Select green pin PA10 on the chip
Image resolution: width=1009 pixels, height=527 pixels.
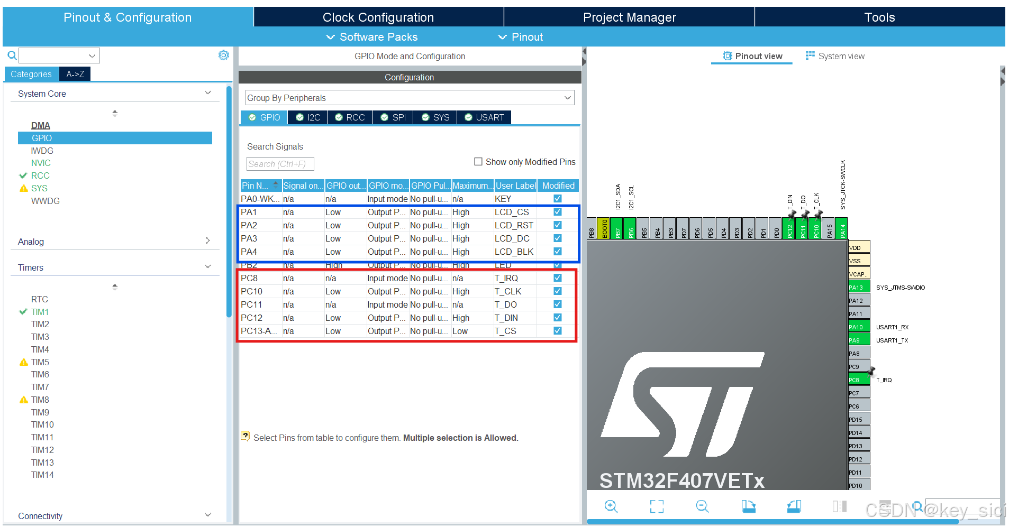(859, 327)
